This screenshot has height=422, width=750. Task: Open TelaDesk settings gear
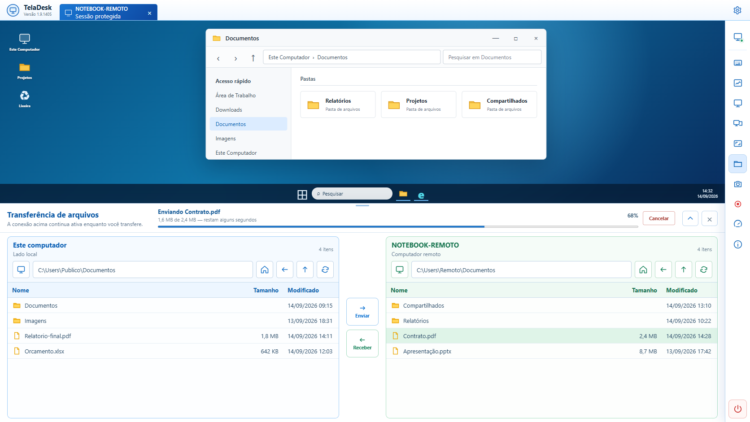pyautogui.click(x=737, y=10)
